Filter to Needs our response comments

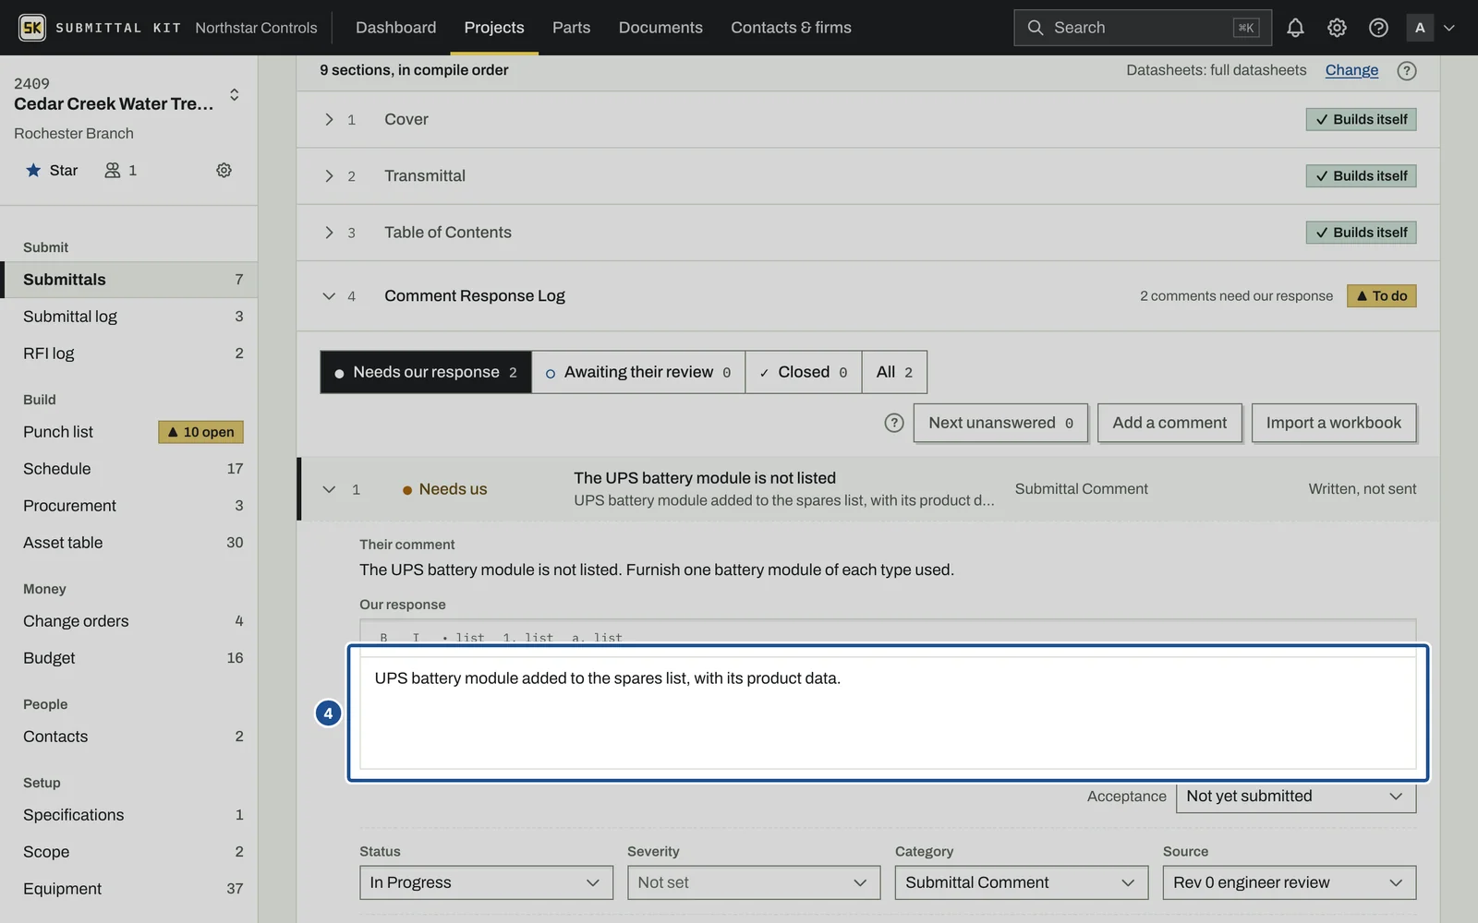tap(426, 372)
